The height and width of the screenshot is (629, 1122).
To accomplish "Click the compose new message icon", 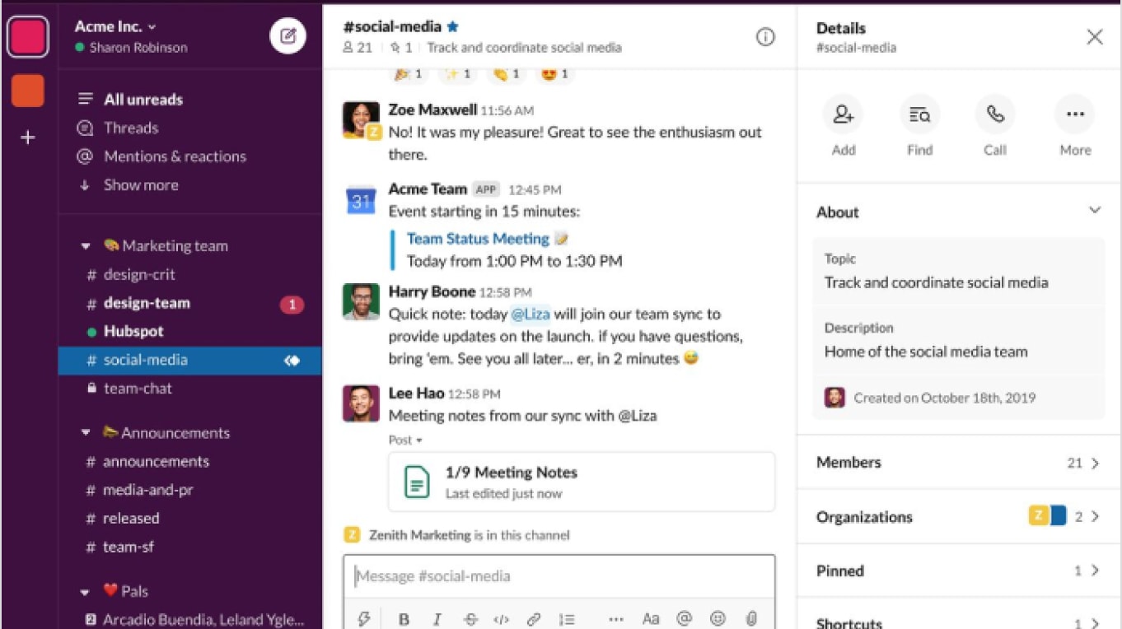I will pos(288,36).
